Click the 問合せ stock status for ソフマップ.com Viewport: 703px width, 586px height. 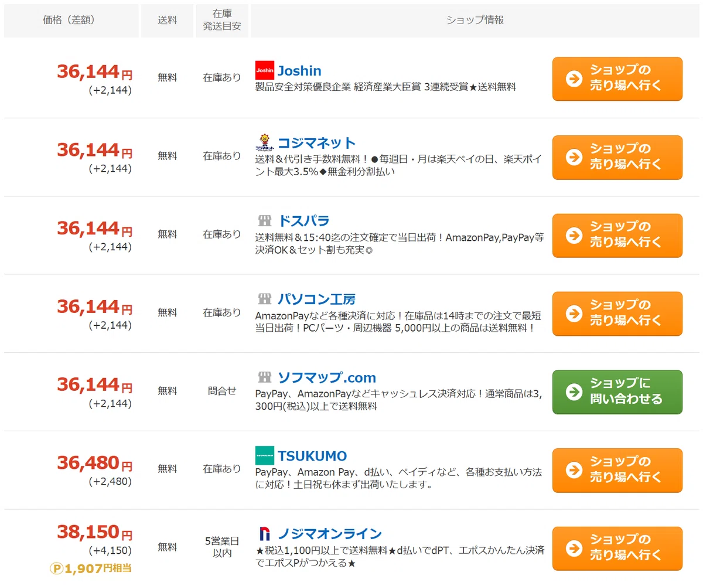pyautogui.click(x=222, y=390)
